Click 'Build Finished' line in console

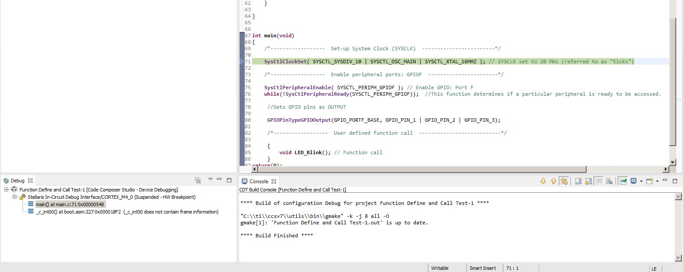pyautogui.click(x=277, y=236)
